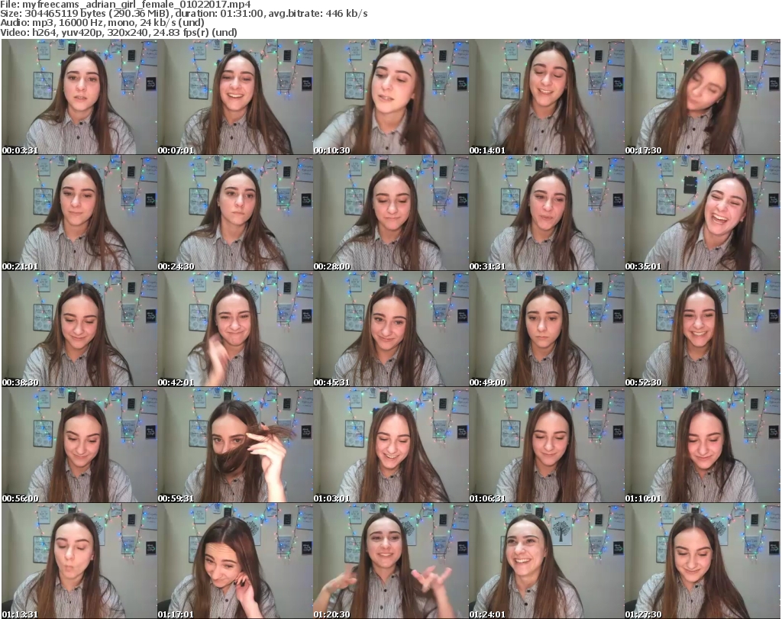Select the thumbnail at 00:49:00
The image size is (782, 619).
[x=547, y=329]
